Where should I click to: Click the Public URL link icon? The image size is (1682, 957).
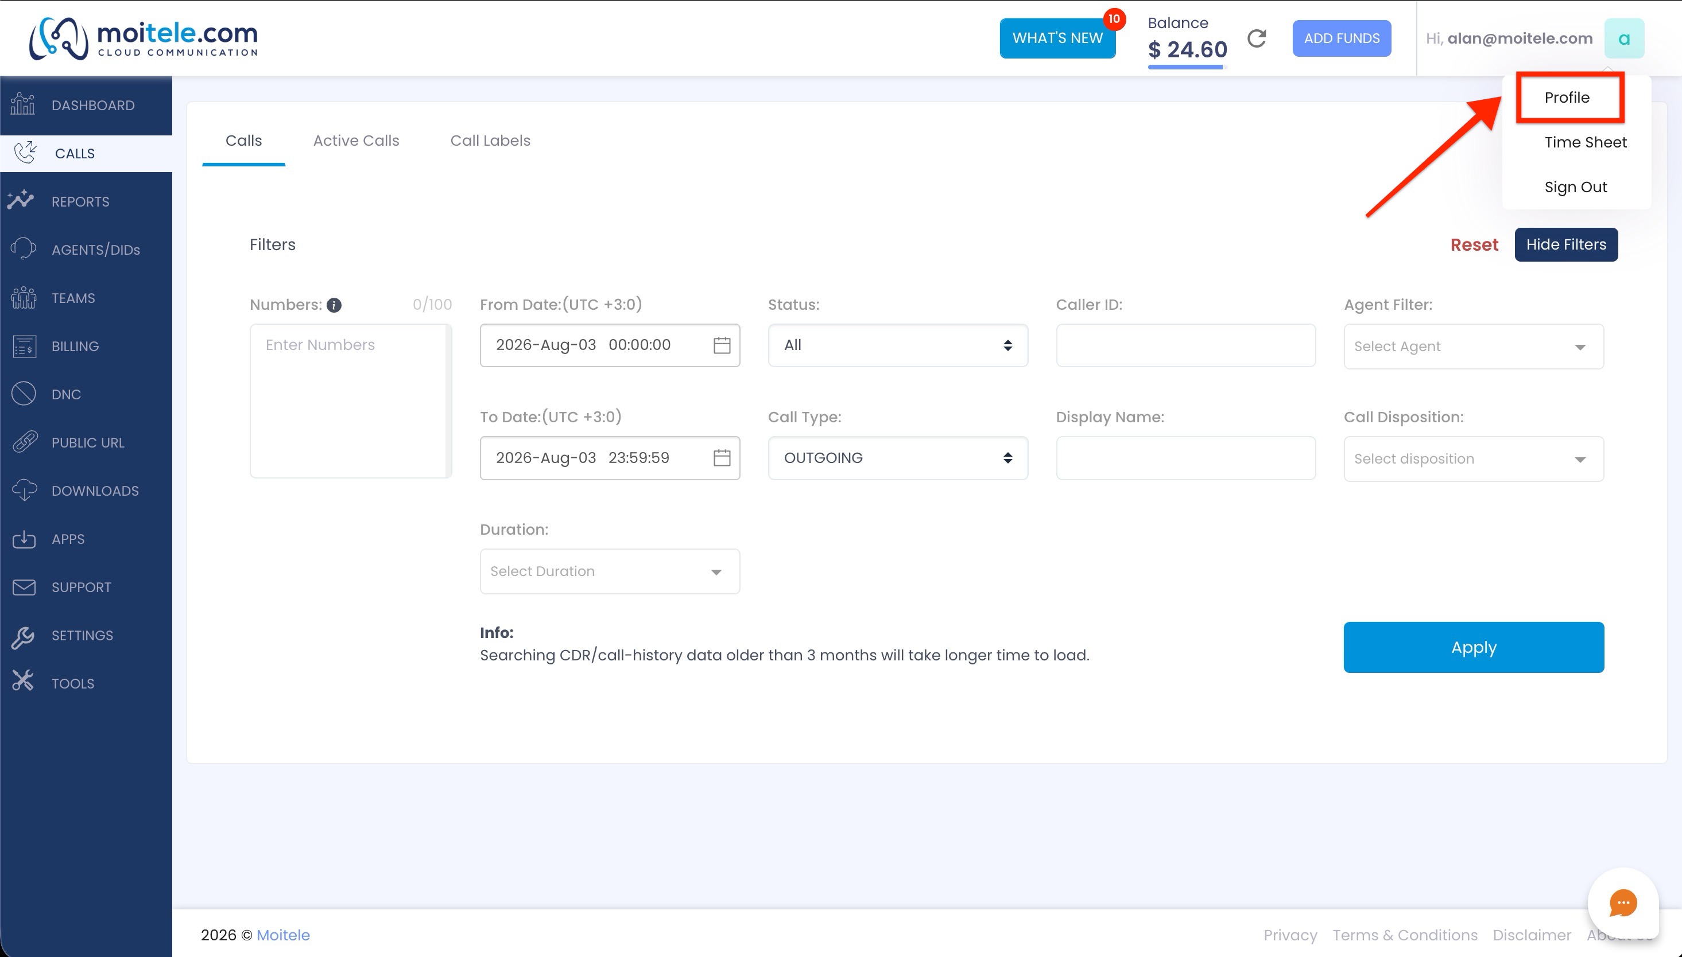coord(25,442)
